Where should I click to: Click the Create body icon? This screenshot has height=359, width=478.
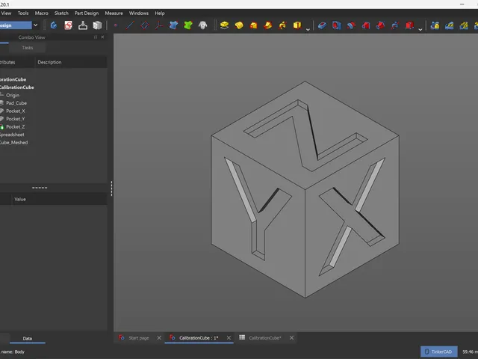tap(54, 25)
